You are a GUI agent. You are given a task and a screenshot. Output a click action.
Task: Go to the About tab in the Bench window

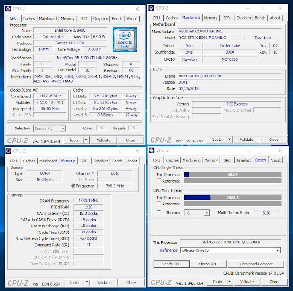point(275,160)
